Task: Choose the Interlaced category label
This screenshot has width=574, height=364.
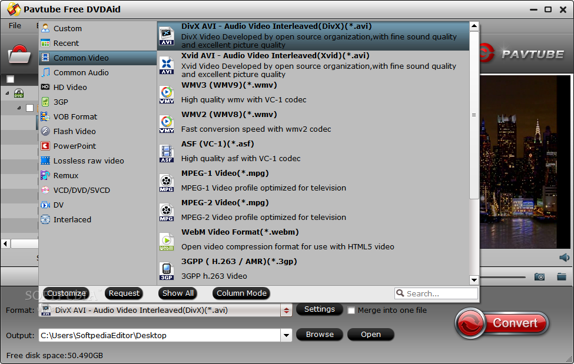Action: [72, 219]
